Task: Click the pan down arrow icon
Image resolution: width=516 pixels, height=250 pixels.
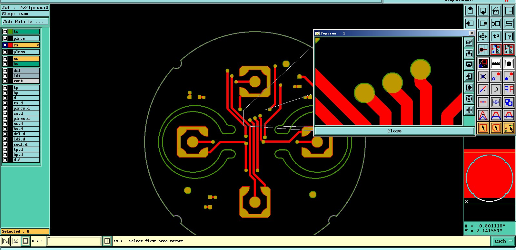Action: [x=483, y=11]
